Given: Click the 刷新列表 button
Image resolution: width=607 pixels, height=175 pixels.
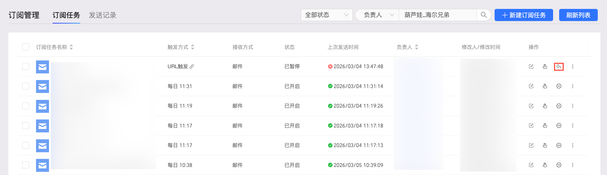Looking at the screenshot, I should [x=578, y=15].
